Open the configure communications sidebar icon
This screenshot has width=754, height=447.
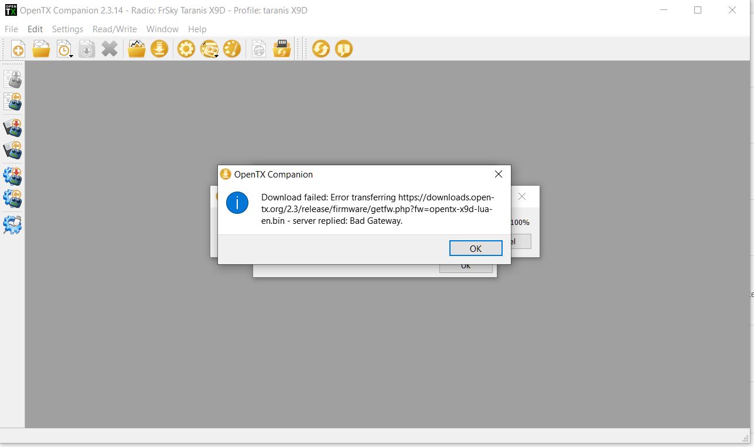coord(13,224)
